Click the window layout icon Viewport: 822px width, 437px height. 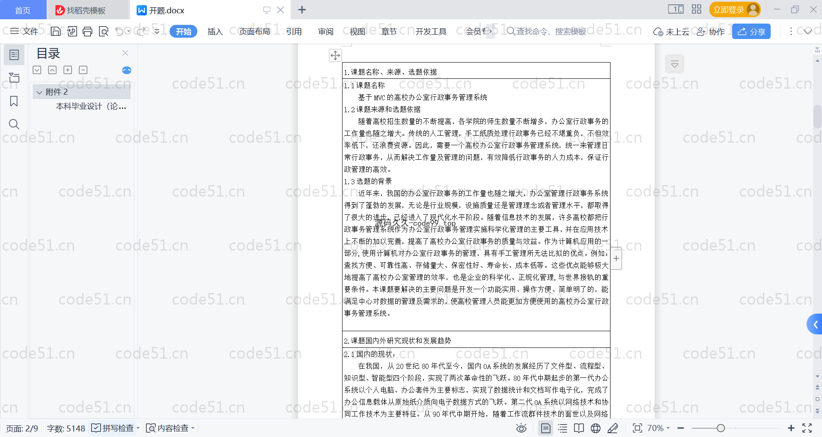click(x=676, y=9)
